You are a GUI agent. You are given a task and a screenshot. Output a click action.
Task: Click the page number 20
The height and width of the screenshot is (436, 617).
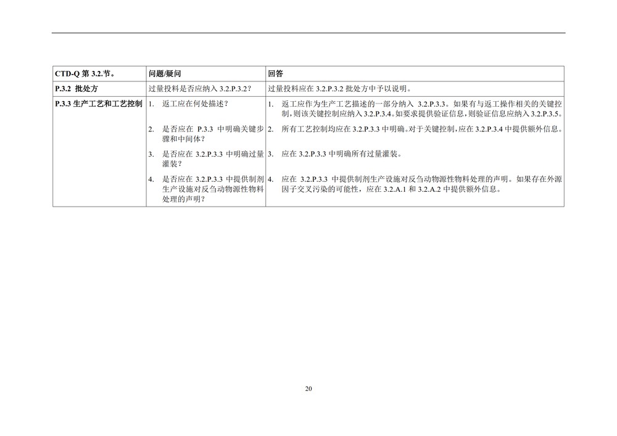308,389
